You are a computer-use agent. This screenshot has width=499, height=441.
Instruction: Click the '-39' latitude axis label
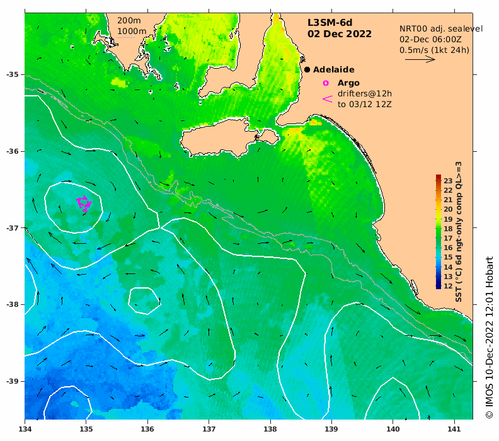click(12, 381)
